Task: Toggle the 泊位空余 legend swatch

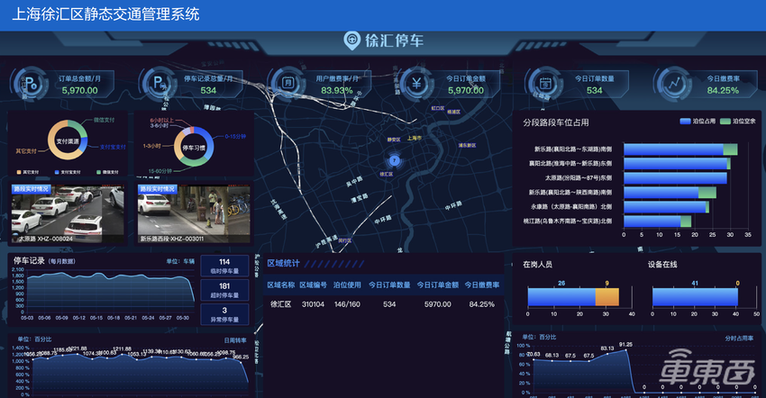Action: tap(725, 121)
